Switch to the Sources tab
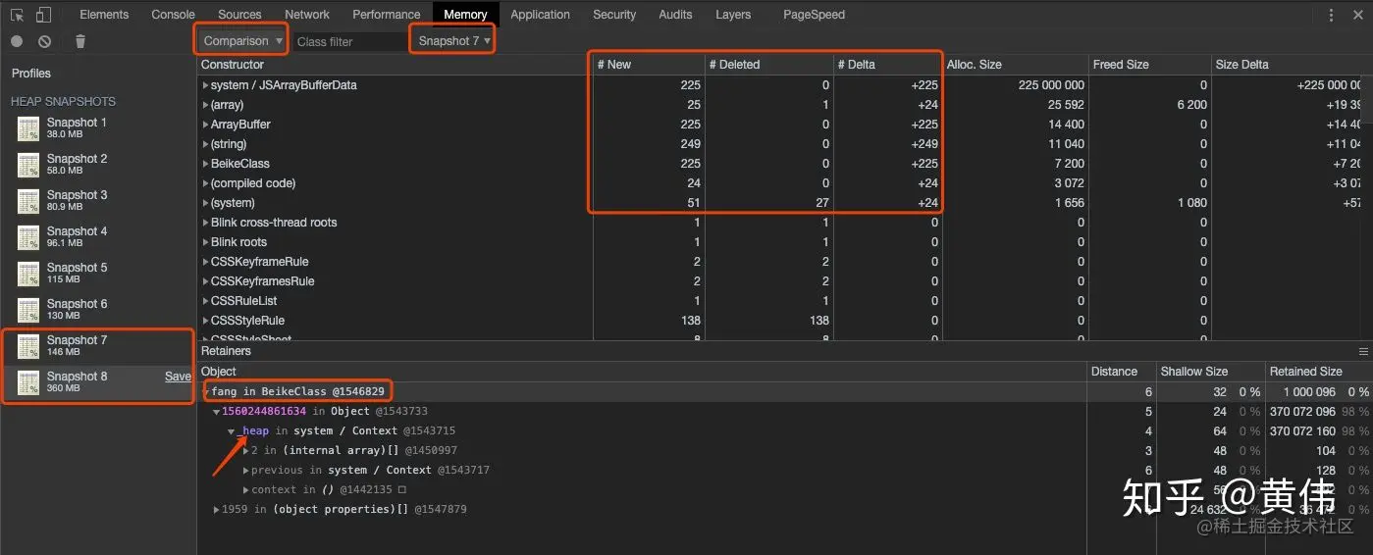The width and height of the screenshot is (1373, 555). coord(239,15)
